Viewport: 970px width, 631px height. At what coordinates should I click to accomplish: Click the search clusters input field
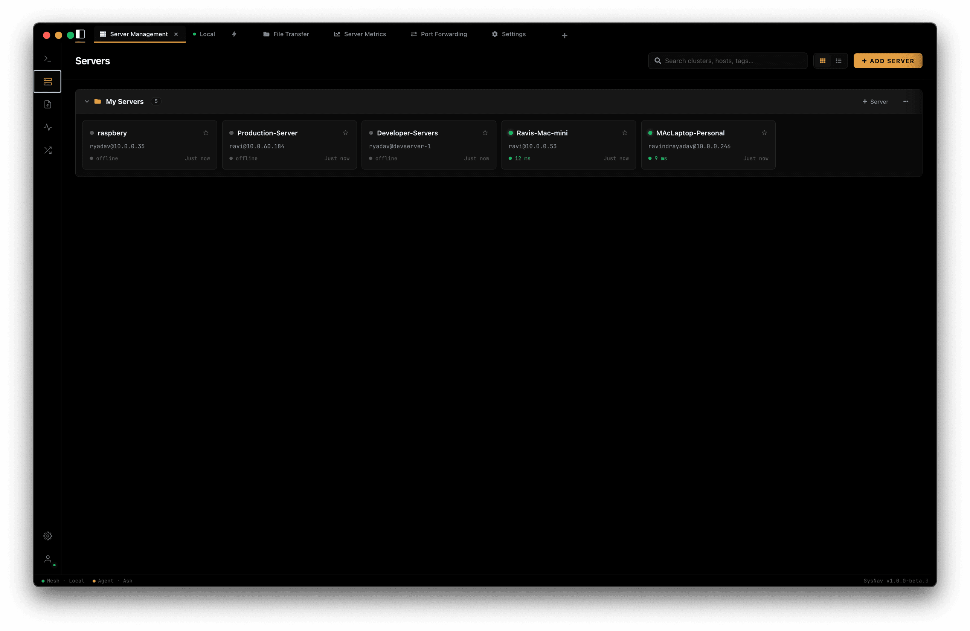coord(727,61)
